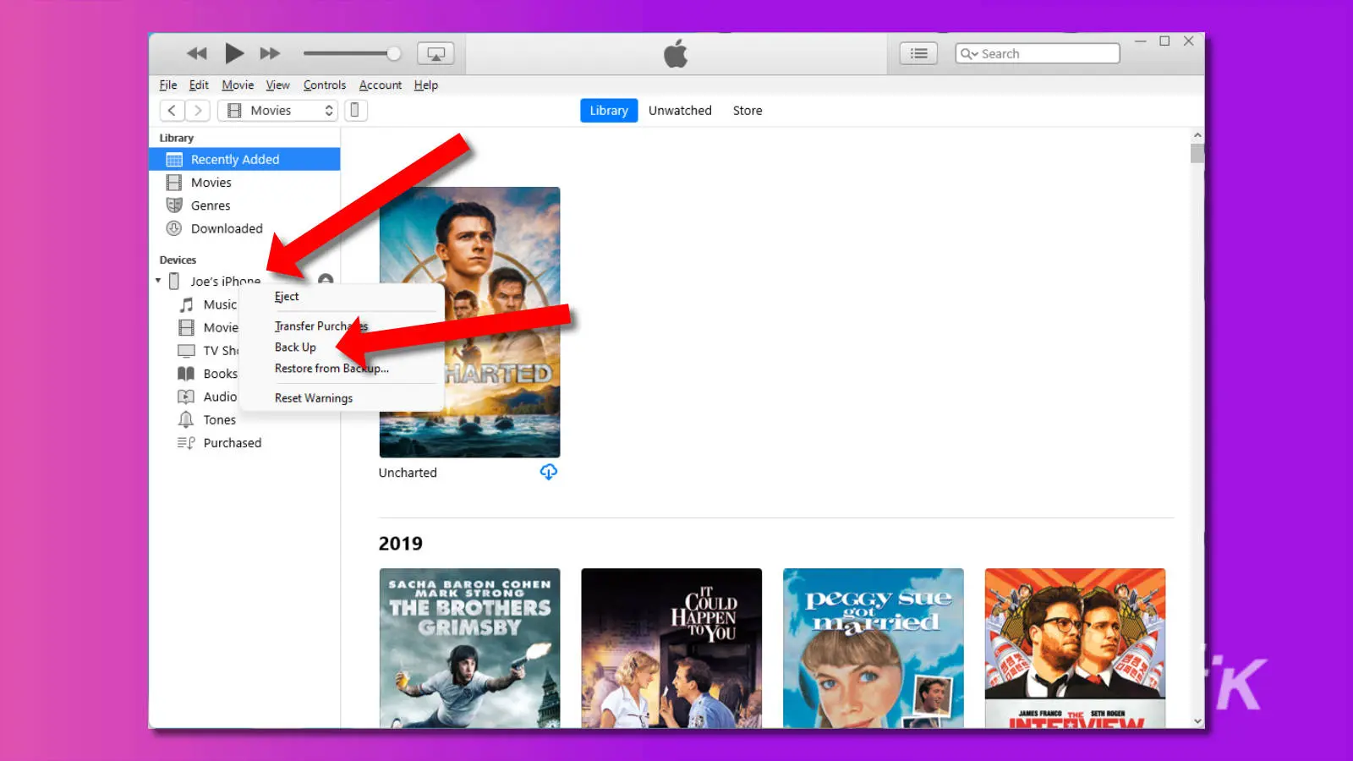Open the File menu
The height and width of the screenshot is (761, 1353).
(168, 85)
